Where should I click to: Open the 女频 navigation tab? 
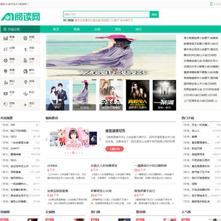tap(97, 29)
